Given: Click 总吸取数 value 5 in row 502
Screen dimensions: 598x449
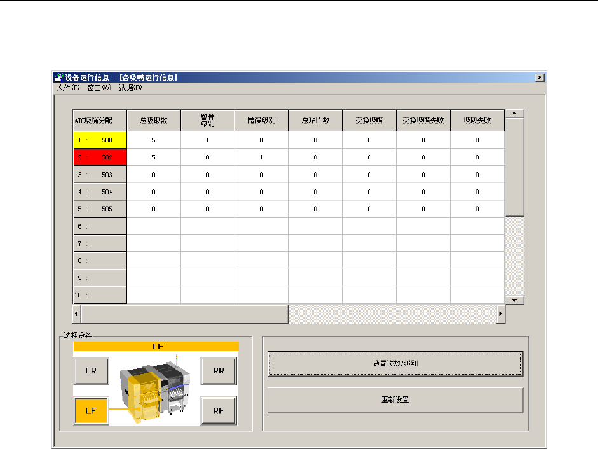Looking at the screenshot, I should (x=154, y=157).
